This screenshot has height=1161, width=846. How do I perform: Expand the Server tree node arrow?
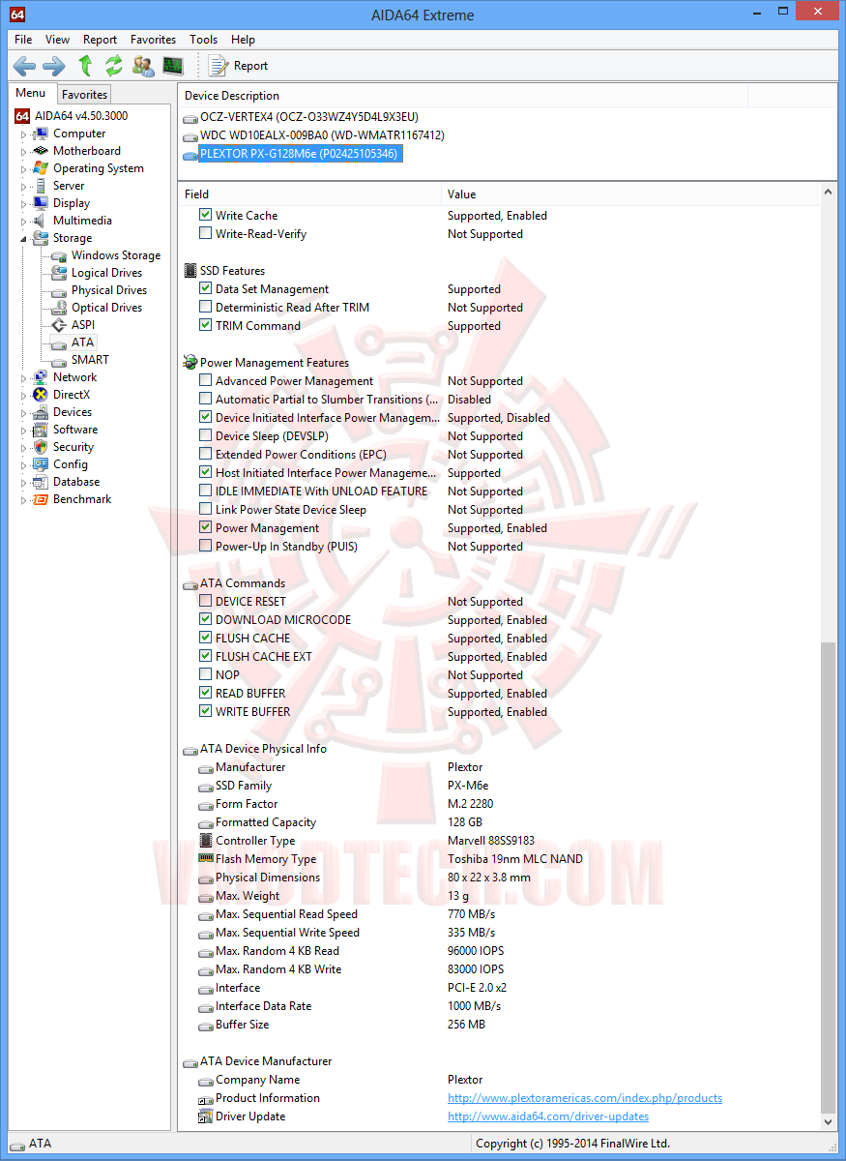[24, 187]
